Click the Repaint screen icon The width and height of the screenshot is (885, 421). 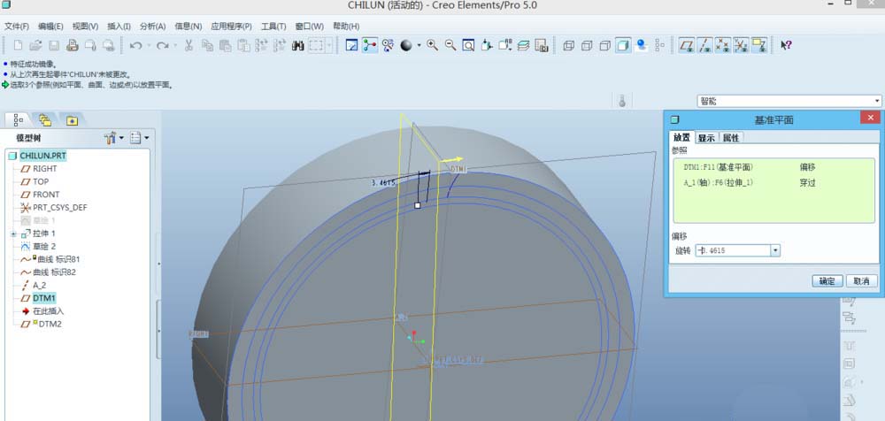(x=351, y=45)
